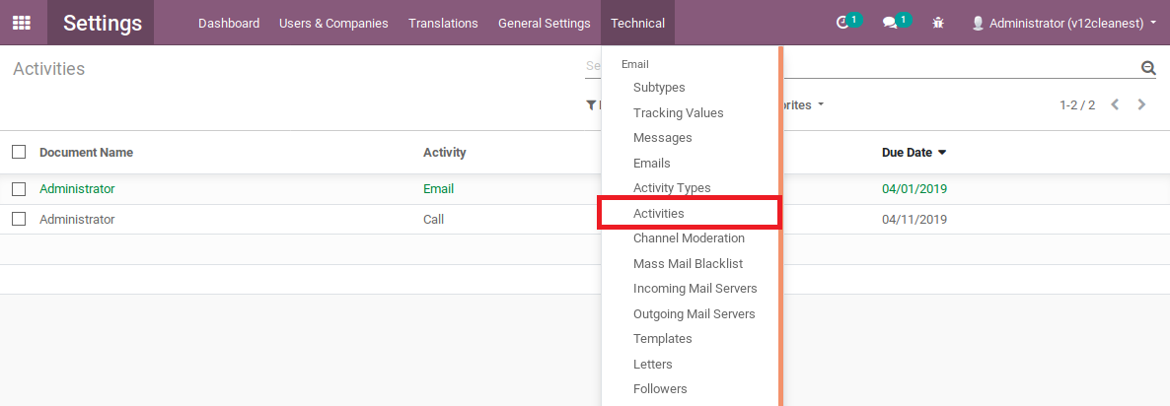Click the Activities breadcrumb title

[x=48, y=69]
